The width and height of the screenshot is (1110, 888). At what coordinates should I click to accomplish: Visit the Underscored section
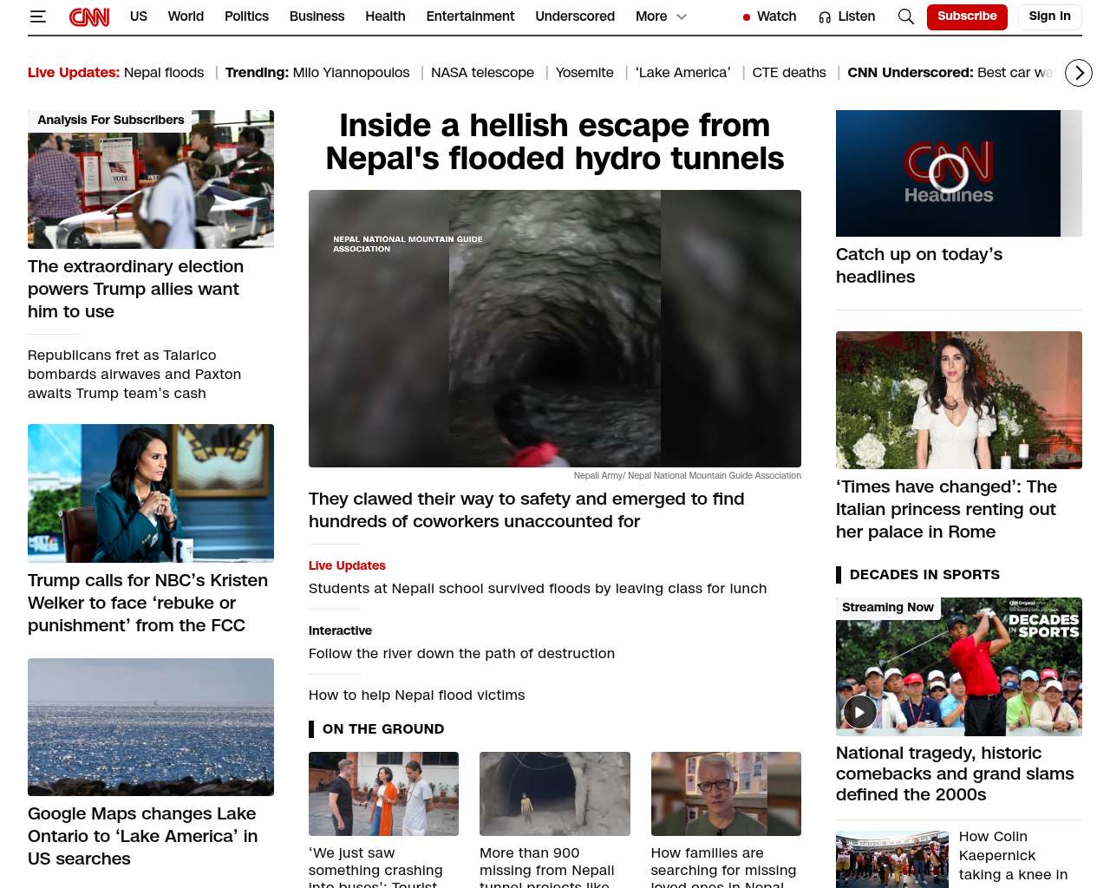tap(575, 16)
